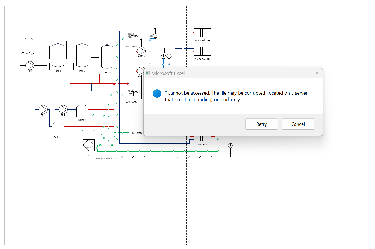The image size is (375, 249).
Task: Close the Microsoft Excel error dialog
Action: (317, 73)
